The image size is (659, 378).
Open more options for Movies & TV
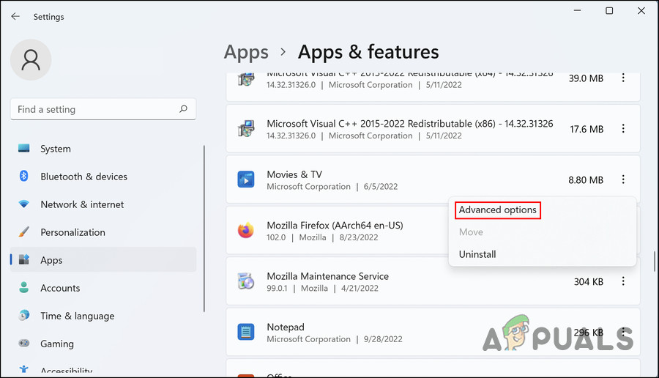pyautogui.click(x=623, y=179)
